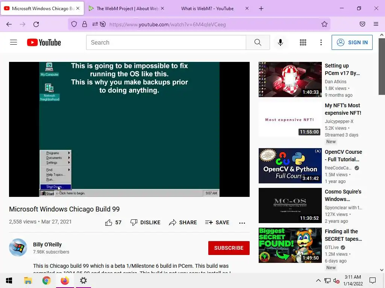Image resolution: width=385 pixels, height=288 pixels.
Task: Bookmark this page with star
Action: (x=324, y=24)
